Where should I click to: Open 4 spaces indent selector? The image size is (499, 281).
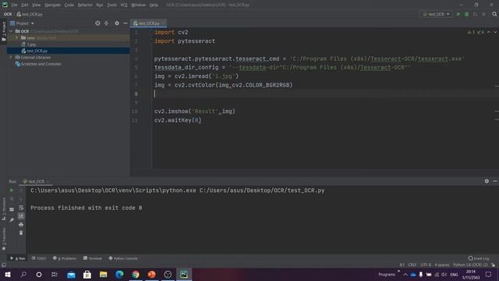click(442, 265)
